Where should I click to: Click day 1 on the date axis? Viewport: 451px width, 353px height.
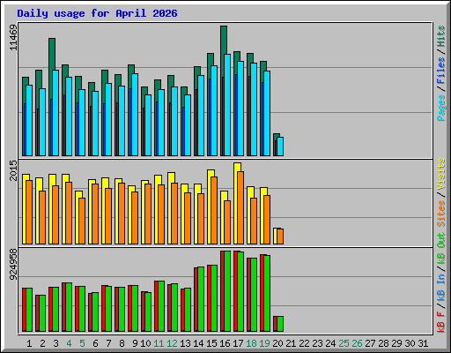coord(29,343)
